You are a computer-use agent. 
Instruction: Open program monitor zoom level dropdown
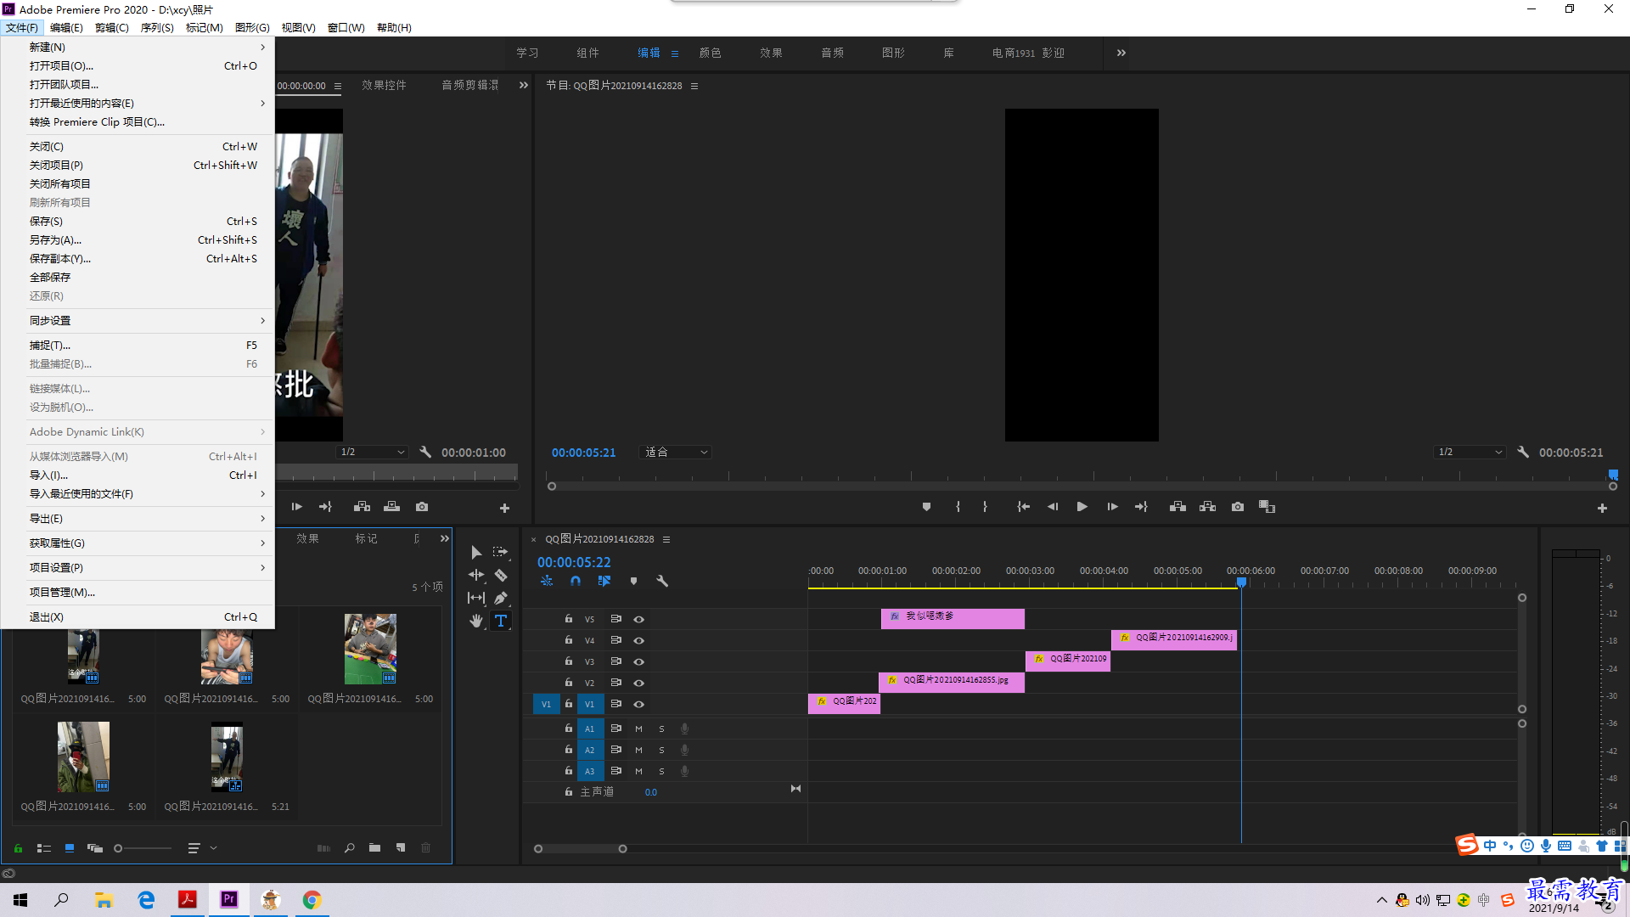click(x=675, y=452)
